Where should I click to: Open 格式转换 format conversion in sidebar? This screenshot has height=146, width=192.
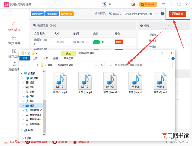14,27
